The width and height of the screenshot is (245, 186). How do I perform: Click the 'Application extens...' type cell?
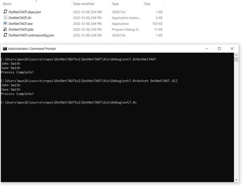126,18
